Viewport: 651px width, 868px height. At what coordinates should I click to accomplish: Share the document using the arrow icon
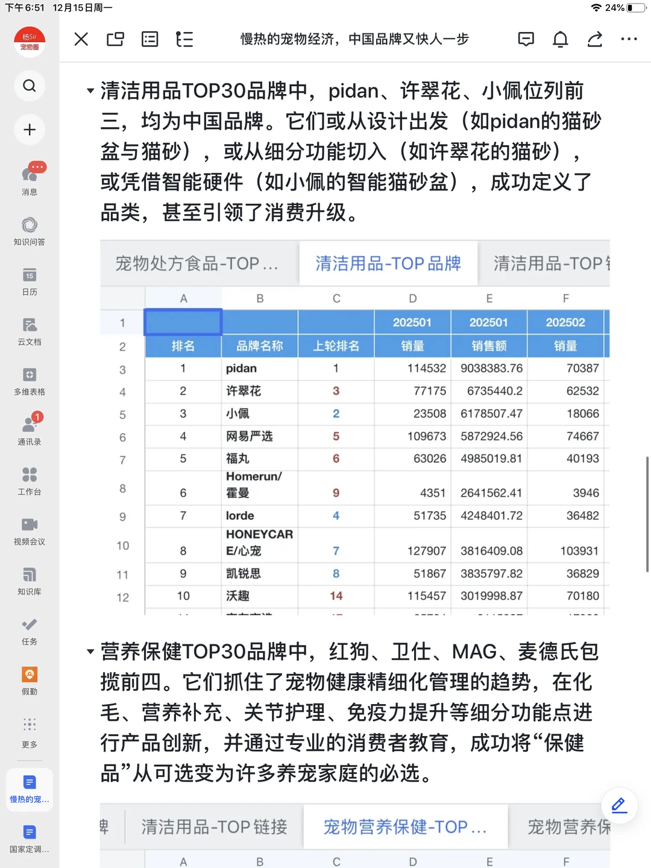click(594, 39)
